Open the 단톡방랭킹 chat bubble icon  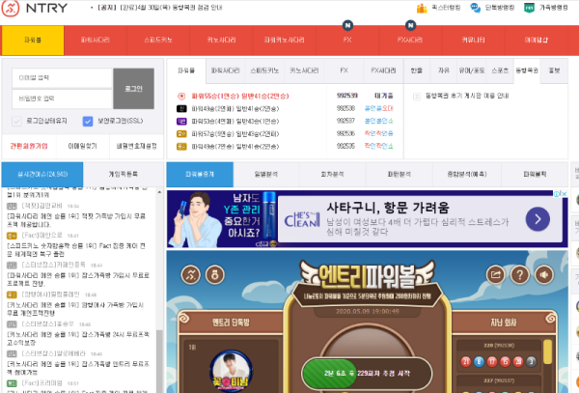point(475,8)
